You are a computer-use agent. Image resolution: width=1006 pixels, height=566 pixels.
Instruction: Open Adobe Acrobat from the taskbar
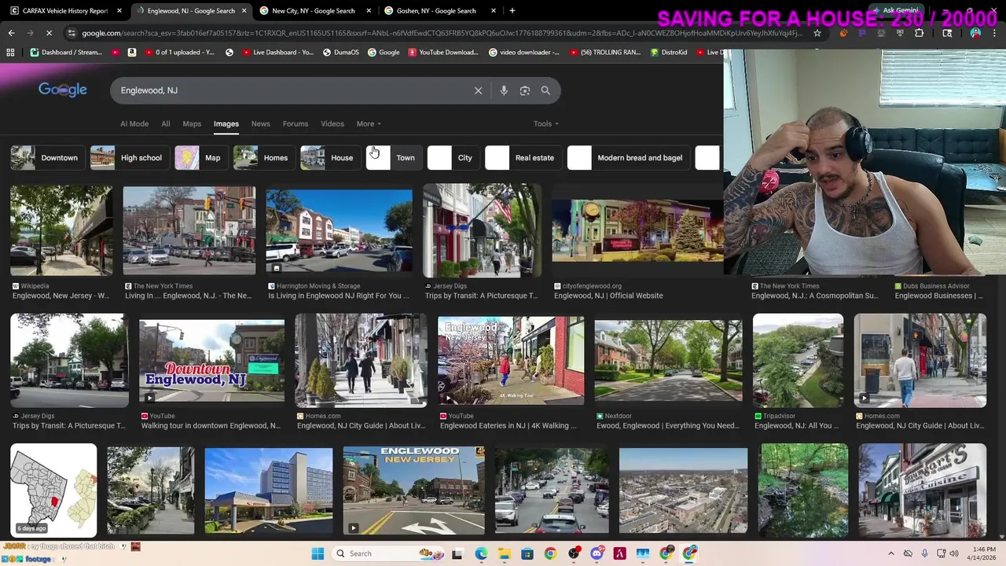(619, 553)
